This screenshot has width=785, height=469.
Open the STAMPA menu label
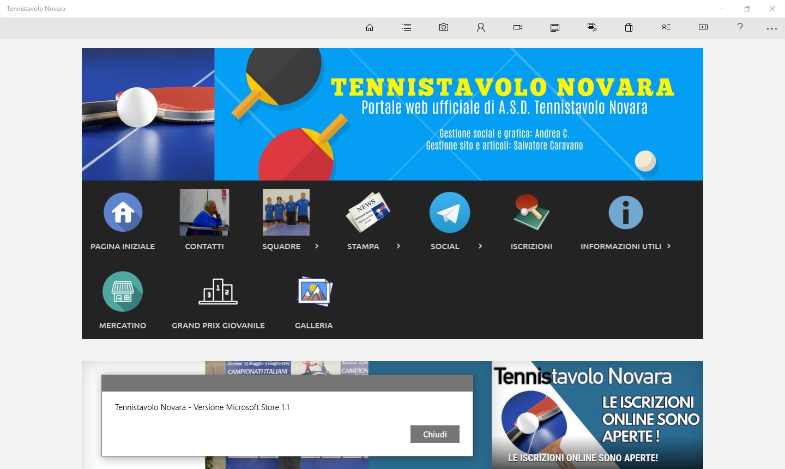[363, 246]
